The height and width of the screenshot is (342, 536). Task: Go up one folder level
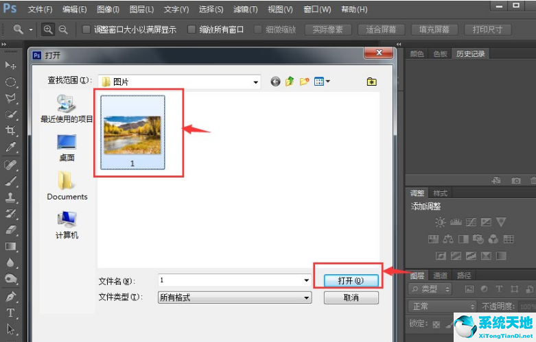point(290,82)
